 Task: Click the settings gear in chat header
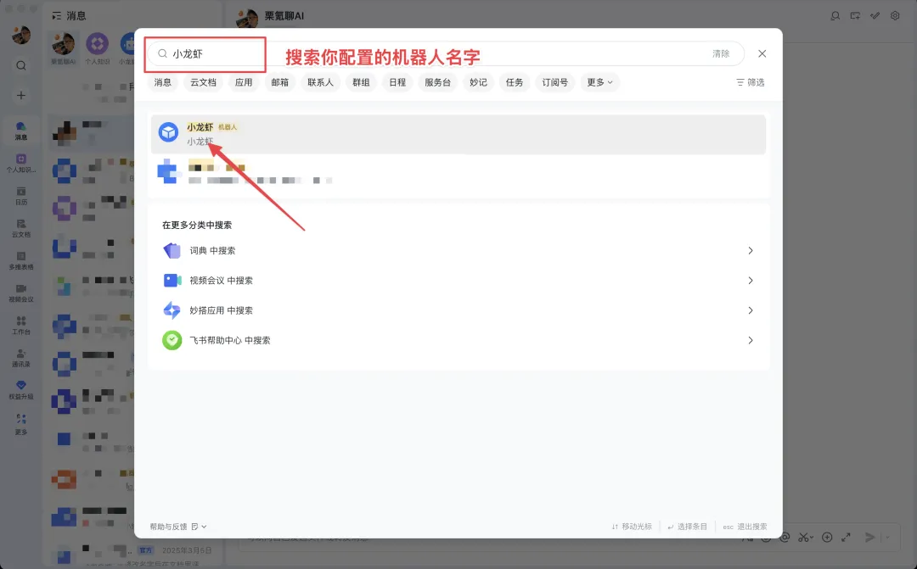[895, 16]
